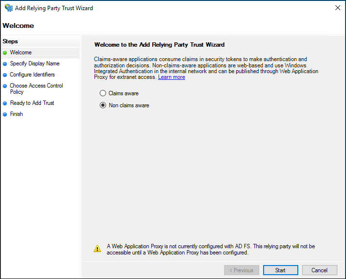Click the bullet beside Choose Access Control Policy
This screenshot has height=279, width=346.
pyautogui.click(x=5, y=86)
